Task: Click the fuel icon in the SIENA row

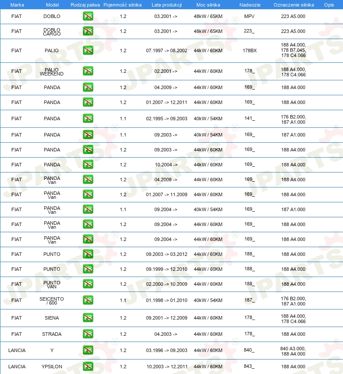Action: (88, 318)
